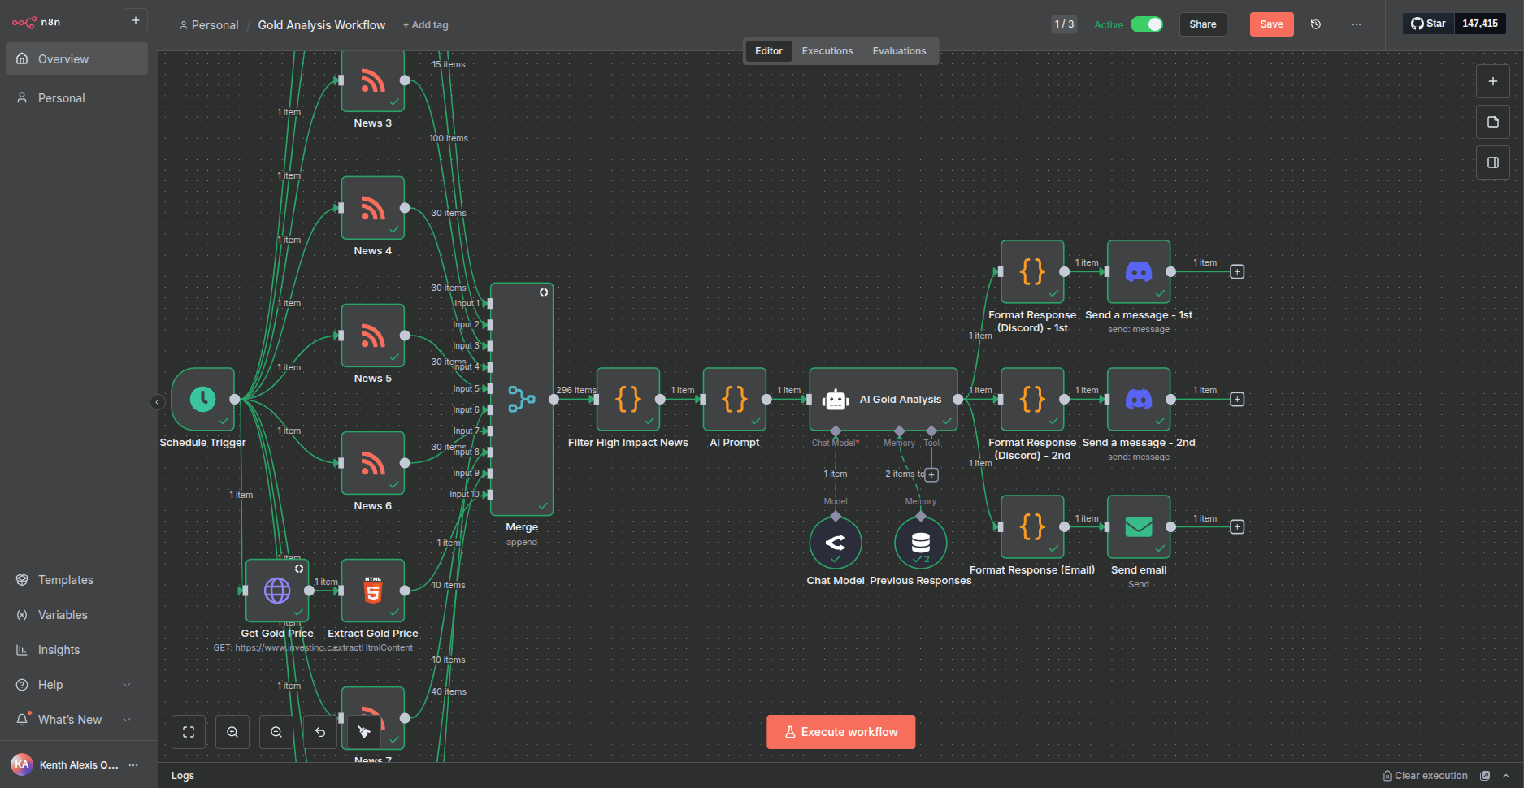Select the Merge node icon
Screen dimensions: 1524x788
[x=522, y=399]
